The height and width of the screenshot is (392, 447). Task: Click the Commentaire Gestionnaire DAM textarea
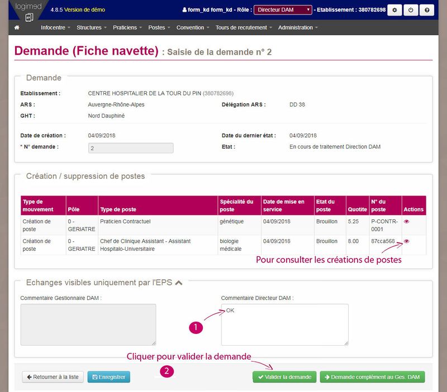[x=88, y=325]
